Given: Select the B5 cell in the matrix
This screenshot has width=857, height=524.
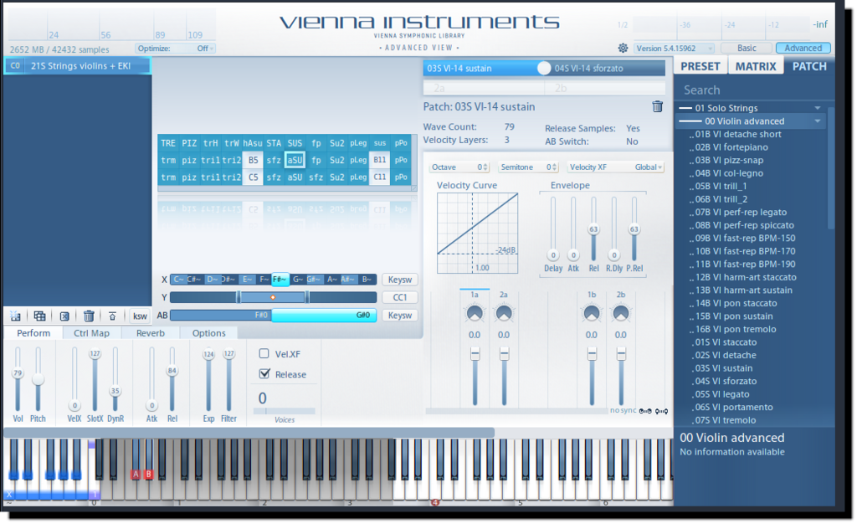Looking at the screenshot, I should (x=253, y=160).
